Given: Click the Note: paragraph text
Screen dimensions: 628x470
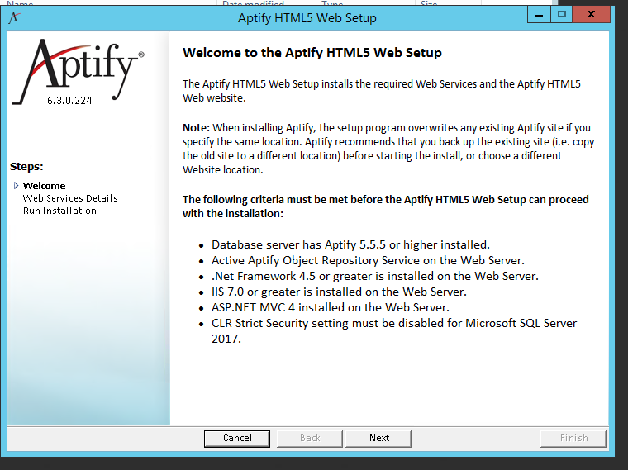Looking at the screenshot, I should tap(388, 149).
